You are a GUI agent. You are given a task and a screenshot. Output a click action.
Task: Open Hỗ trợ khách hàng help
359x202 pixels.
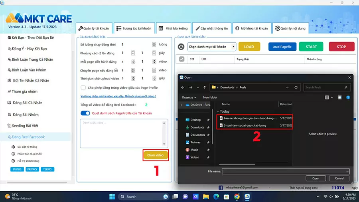click(26, 161)
